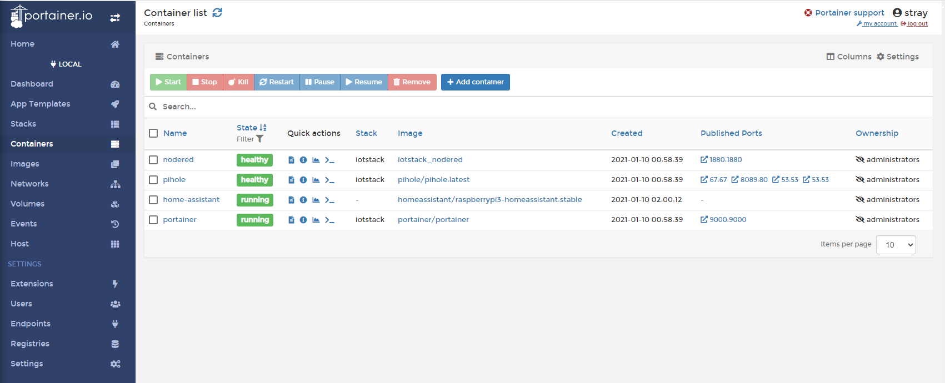This screenshot has width=945, height=383.
Task: Open table Settings in Containers header
Action: pyautogui.click(x=898, y=57)
